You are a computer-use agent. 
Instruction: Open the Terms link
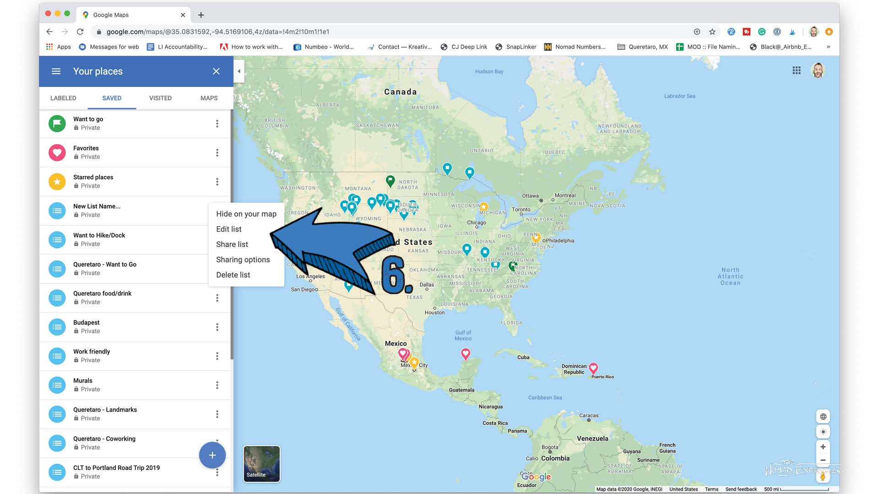pyautogui.click(x=711, y=489)
